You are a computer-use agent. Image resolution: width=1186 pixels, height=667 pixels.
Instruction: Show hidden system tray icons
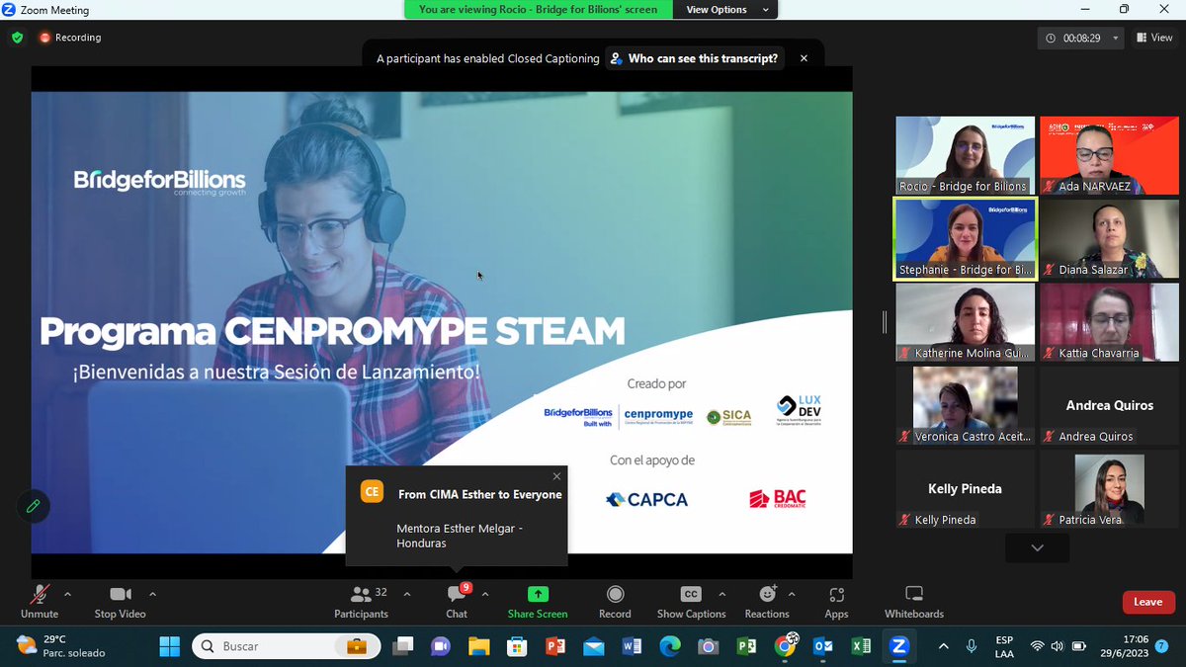(943, 646)
